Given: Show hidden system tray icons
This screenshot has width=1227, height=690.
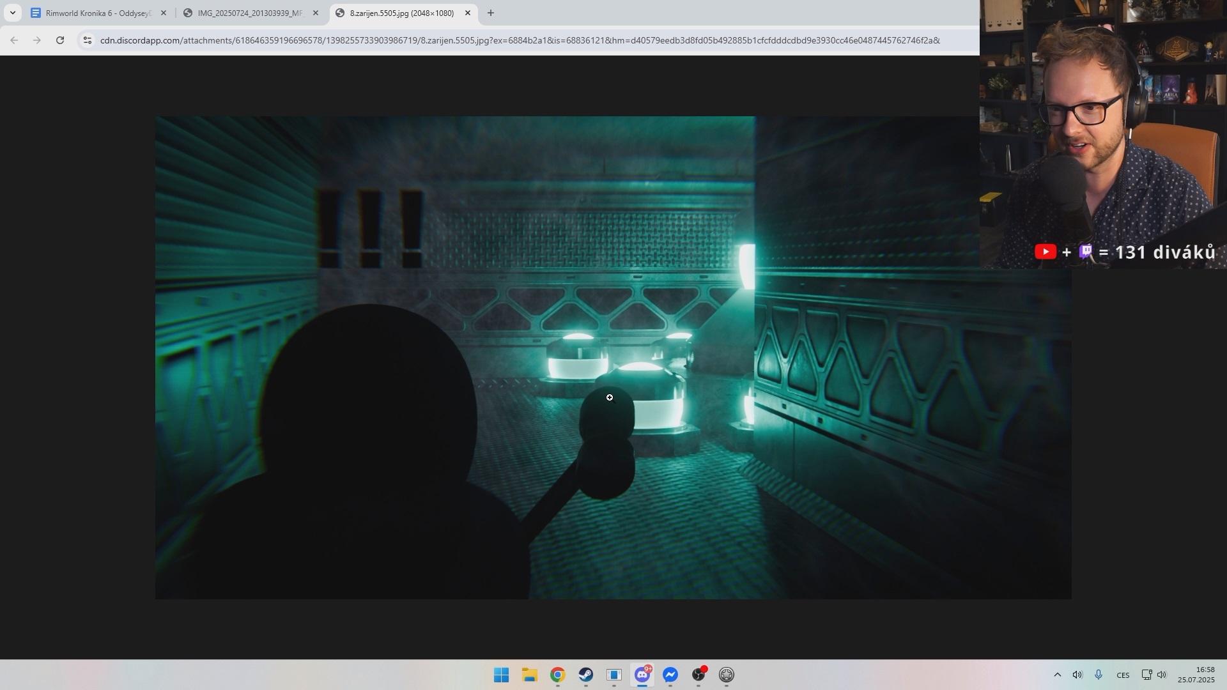Looking at the screenshot, I should coord(1057,675).
